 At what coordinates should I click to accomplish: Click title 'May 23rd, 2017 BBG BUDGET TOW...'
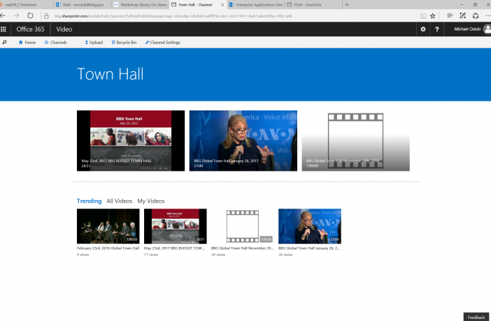[x=174, y=248]
